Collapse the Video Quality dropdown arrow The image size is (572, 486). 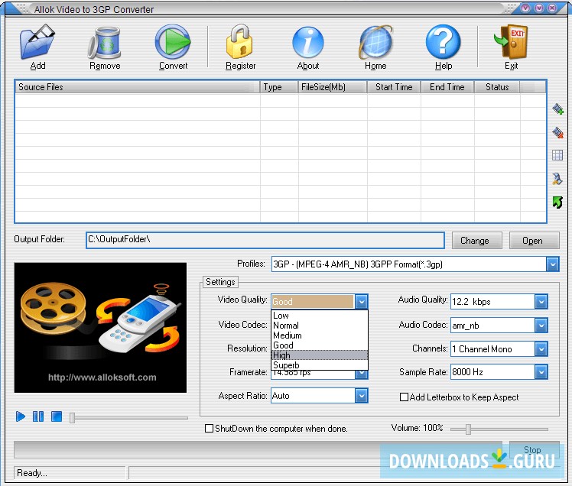[x=361, y=302]
